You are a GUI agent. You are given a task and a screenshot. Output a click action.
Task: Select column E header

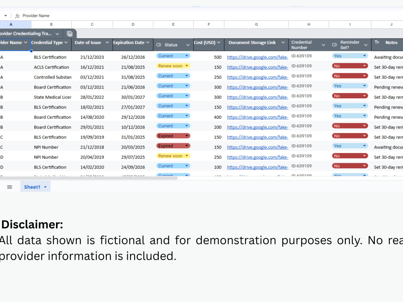click(173, 25)
